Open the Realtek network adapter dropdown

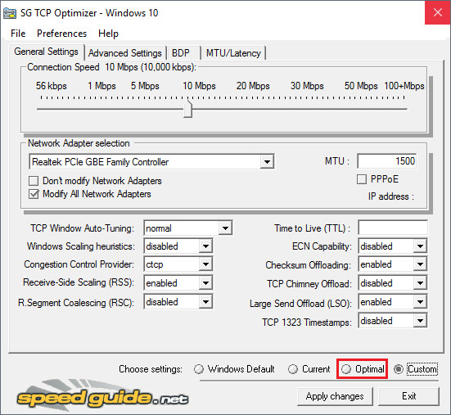267,161
